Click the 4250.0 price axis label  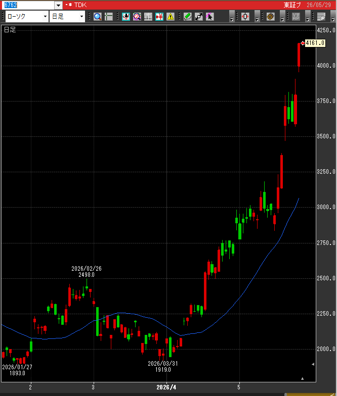point(326,30)
